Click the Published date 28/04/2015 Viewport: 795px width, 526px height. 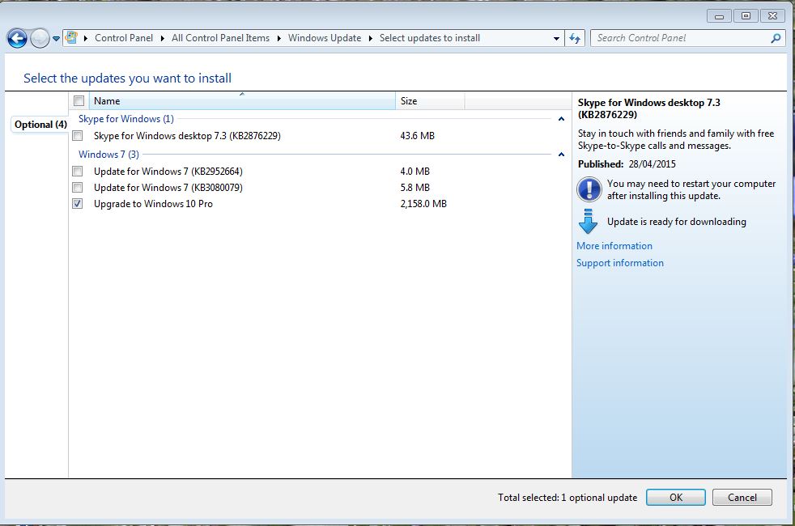click(x=652, y=164)
